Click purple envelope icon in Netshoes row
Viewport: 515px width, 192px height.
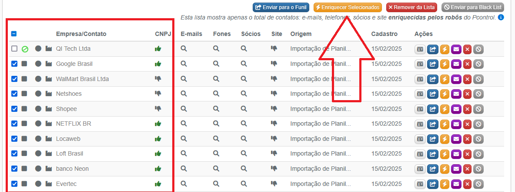click(x=456, y=94)
